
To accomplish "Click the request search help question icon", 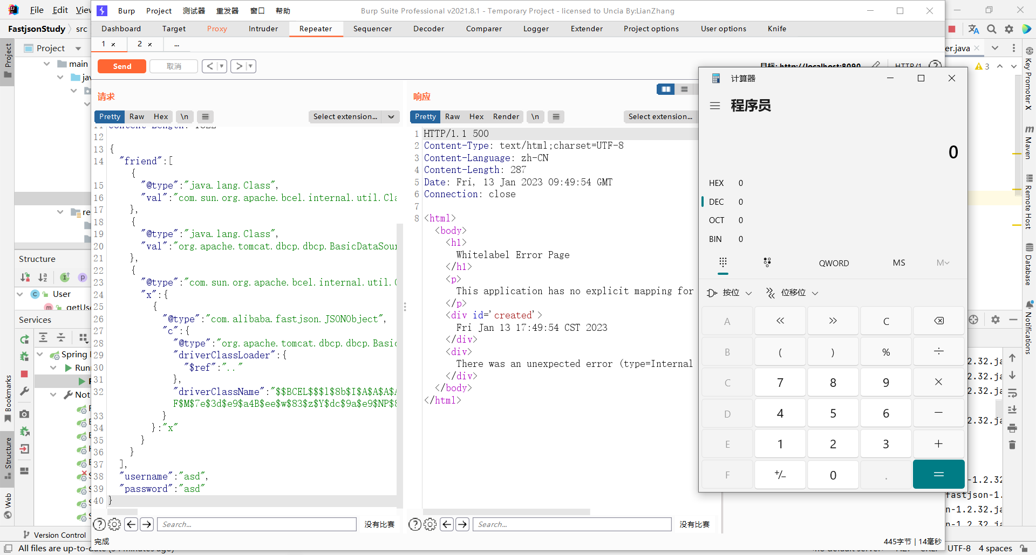I will pyautogui.click(x=99, y=524).
